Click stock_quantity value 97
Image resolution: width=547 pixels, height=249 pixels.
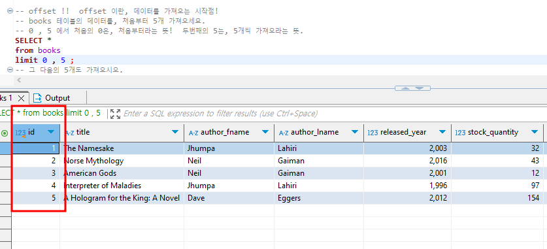tap(497, 186)
